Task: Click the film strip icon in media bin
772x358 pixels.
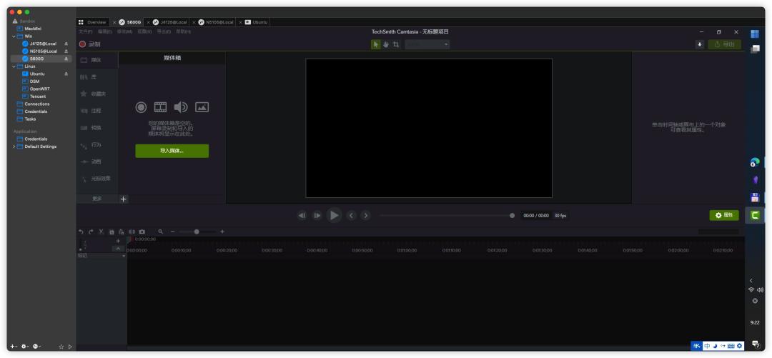Action: pos(161,107)
